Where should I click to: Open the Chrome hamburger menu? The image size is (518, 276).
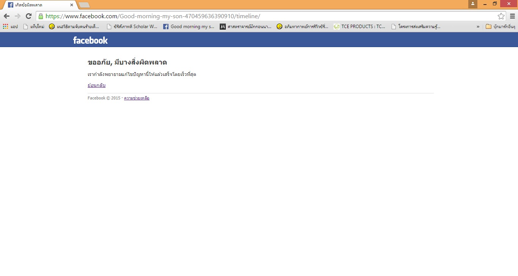click(x=512, y=16)
